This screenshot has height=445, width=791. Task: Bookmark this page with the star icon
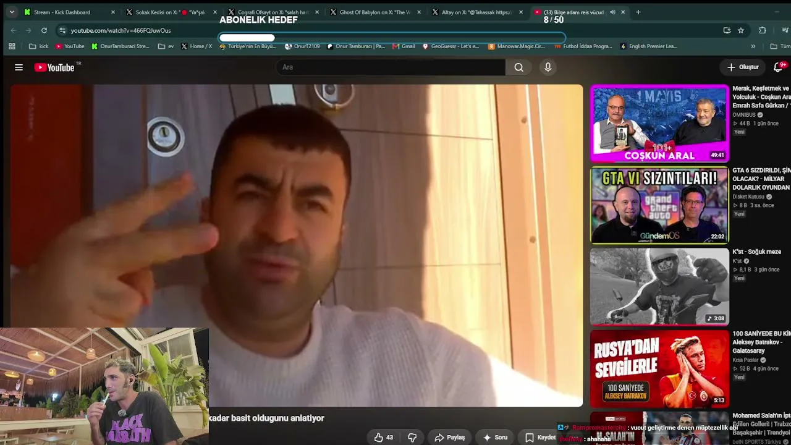pyautogui.click(x=741, y=30)
